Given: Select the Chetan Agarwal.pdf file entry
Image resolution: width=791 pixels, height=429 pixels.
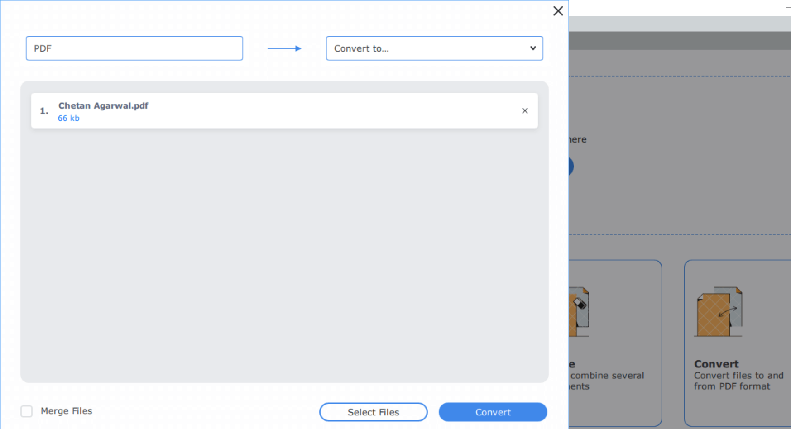Looking at the screenshot, I should coord(284,110).
